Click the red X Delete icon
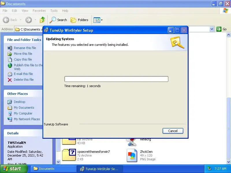Screen dimensions: 231x173 pos(10,80)
